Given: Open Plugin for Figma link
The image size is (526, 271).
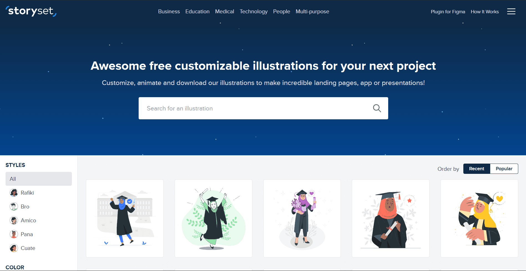Looking at the screenshot, I should pos(448,12).
